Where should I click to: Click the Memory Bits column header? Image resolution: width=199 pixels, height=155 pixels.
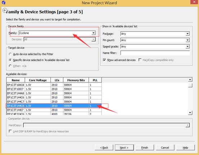76,80
